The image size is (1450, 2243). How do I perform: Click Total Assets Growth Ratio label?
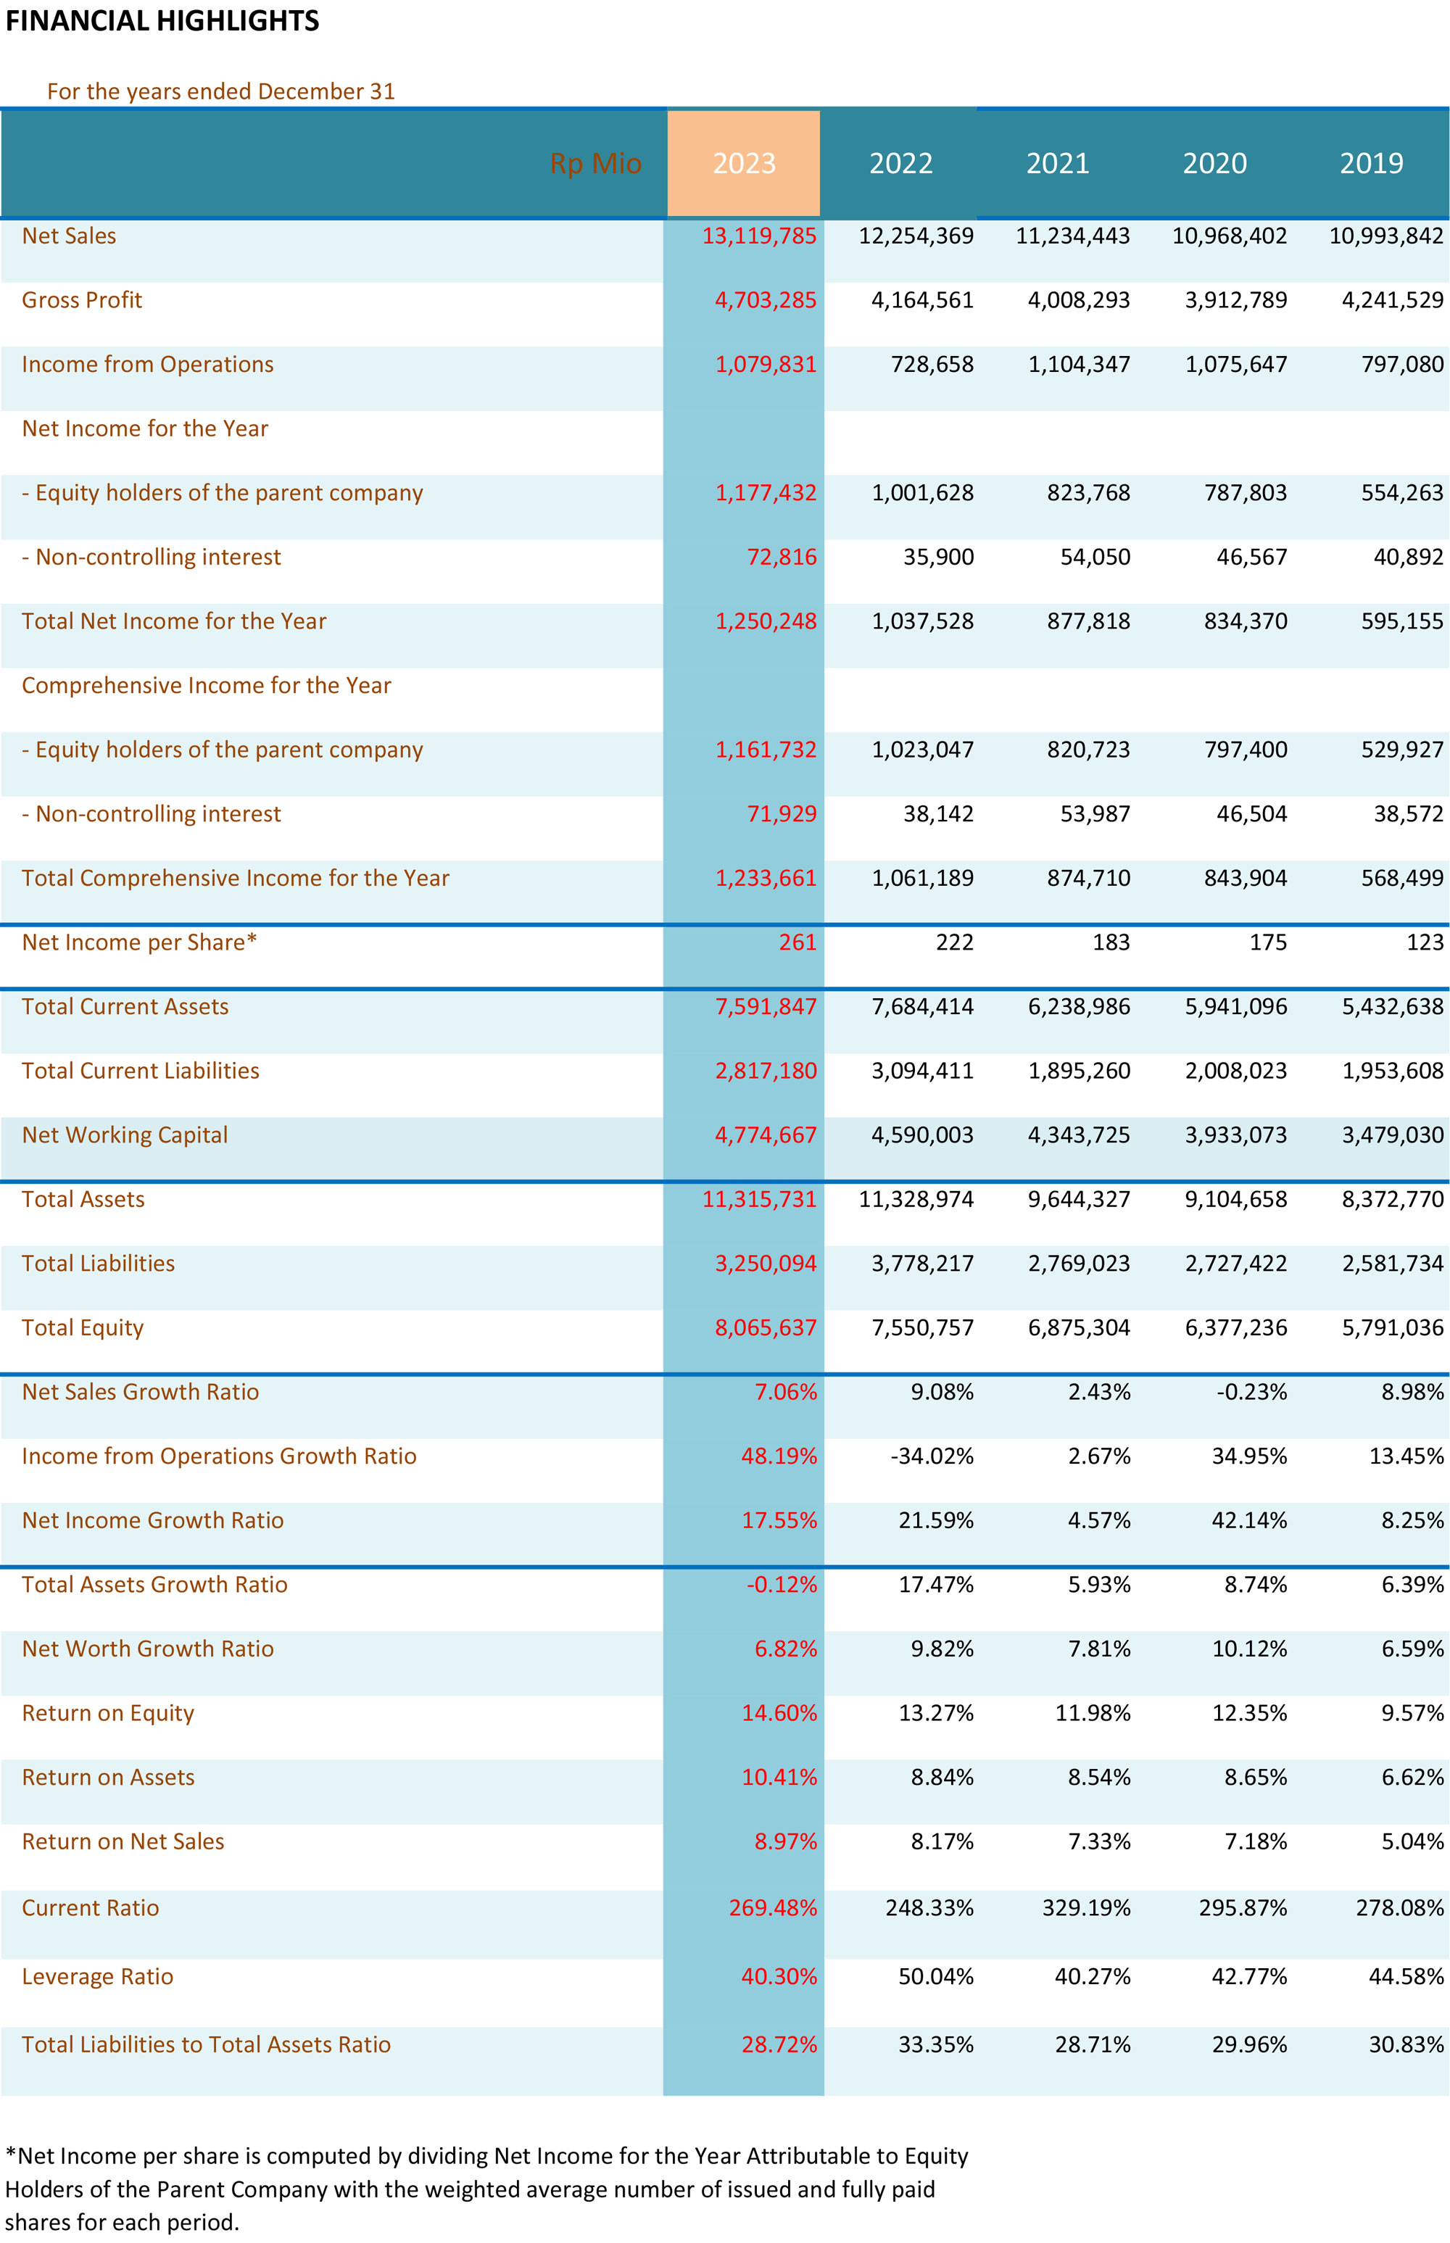[x=154, y=1585]
